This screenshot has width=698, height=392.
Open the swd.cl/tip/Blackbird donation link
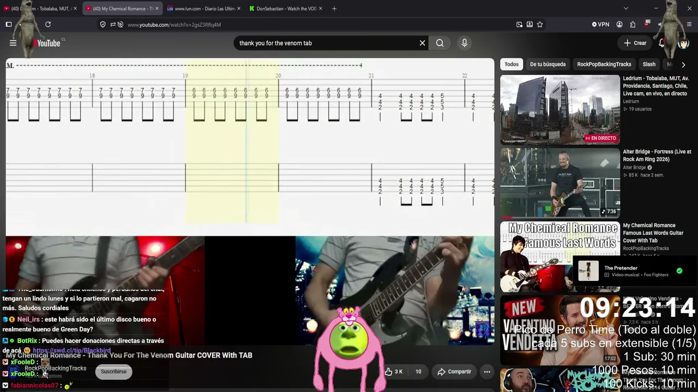click(71, 351)
